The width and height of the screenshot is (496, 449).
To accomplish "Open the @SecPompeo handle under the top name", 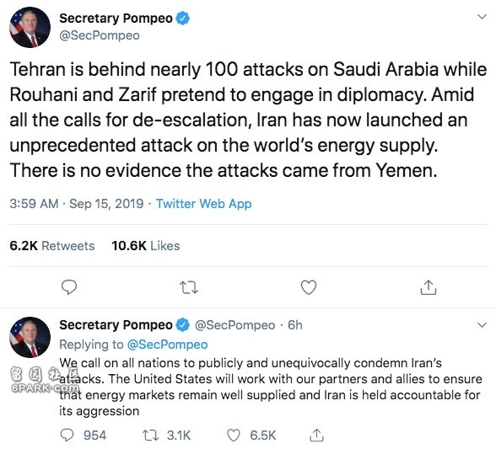I will (x=100, y=35).
